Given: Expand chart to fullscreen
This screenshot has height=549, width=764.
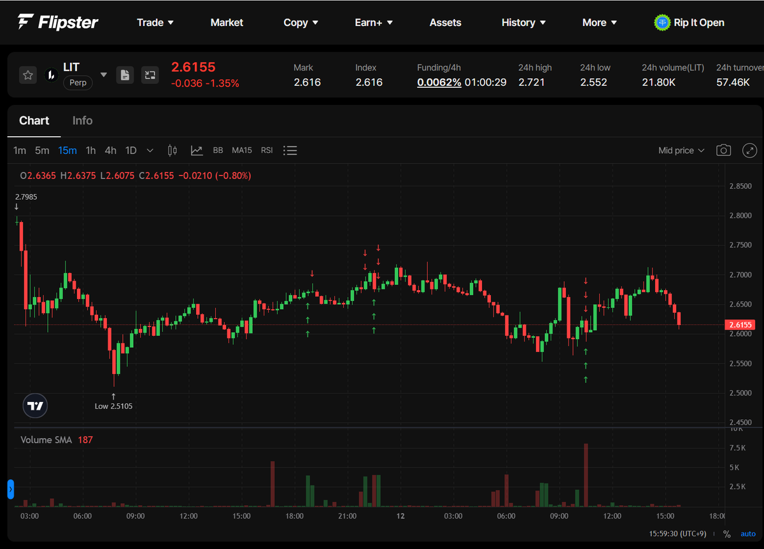Looking at the screenshot, I should click(750, 151).
